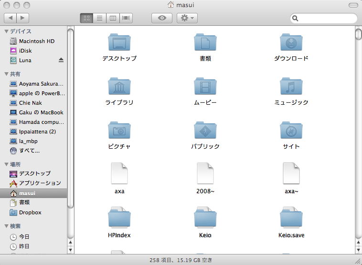Image resolution: width=362 pixels, height=265 pixels.
Task: Click main pane scroll up arrow
Action: [x=358, y=243]
